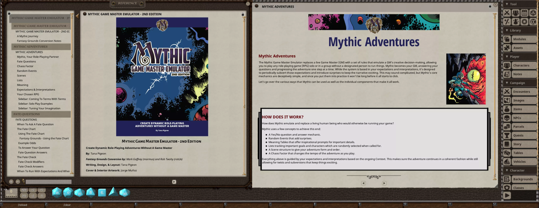Go to previous page in Mythic Adventures
The height and width of the screenshot is (208, 539).
click(363, 183)
